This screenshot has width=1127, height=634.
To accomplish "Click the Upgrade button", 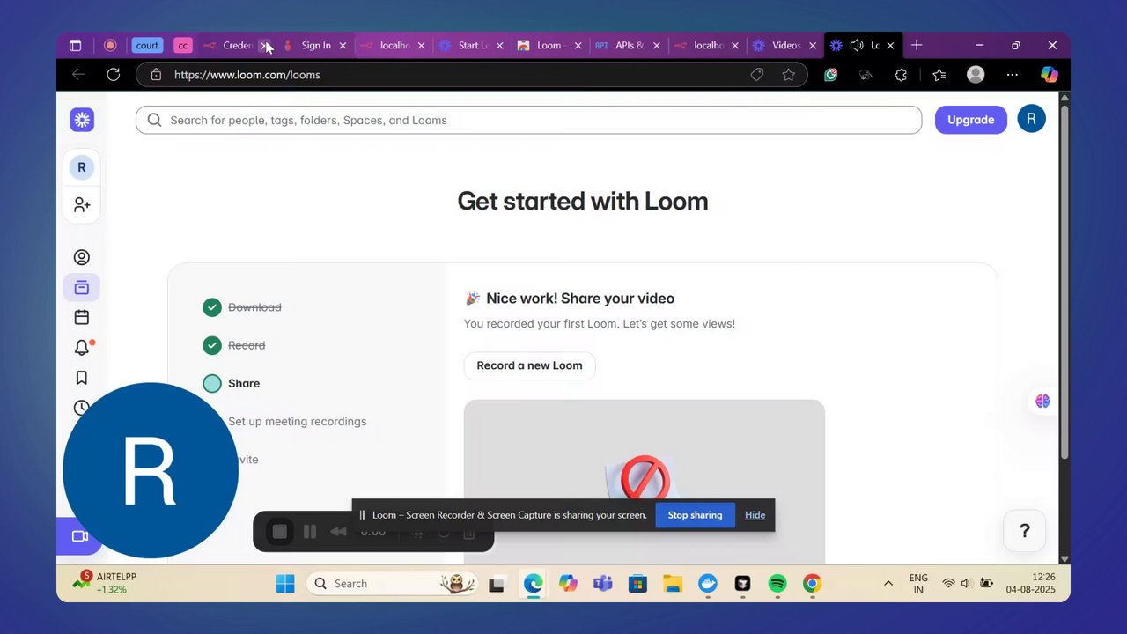I will click(x=970, y=120).
